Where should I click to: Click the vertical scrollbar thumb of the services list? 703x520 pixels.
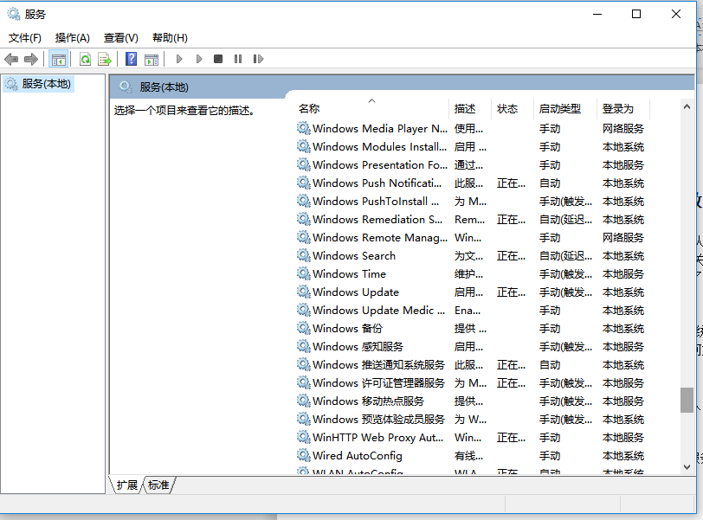pos(687,400)
